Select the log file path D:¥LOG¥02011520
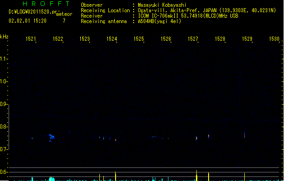Screen dimensions: 284x181 (33, 12)
